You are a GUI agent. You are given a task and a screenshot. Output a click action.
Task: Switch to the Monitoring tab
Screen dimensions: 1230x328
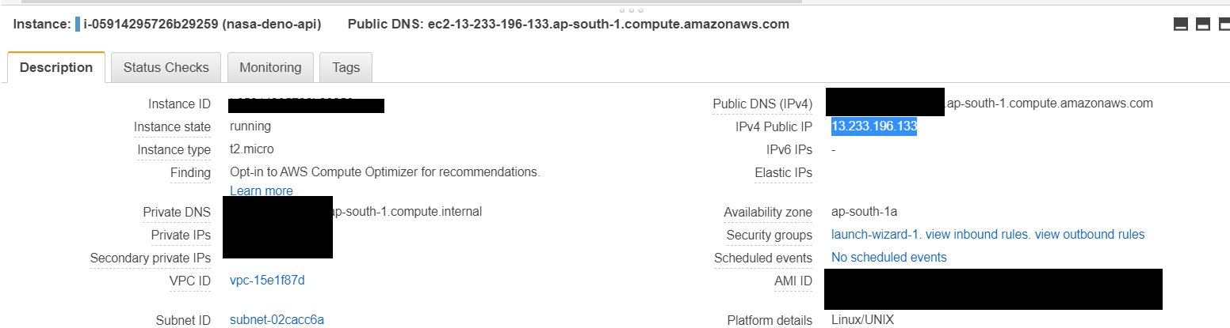point(270,67)
